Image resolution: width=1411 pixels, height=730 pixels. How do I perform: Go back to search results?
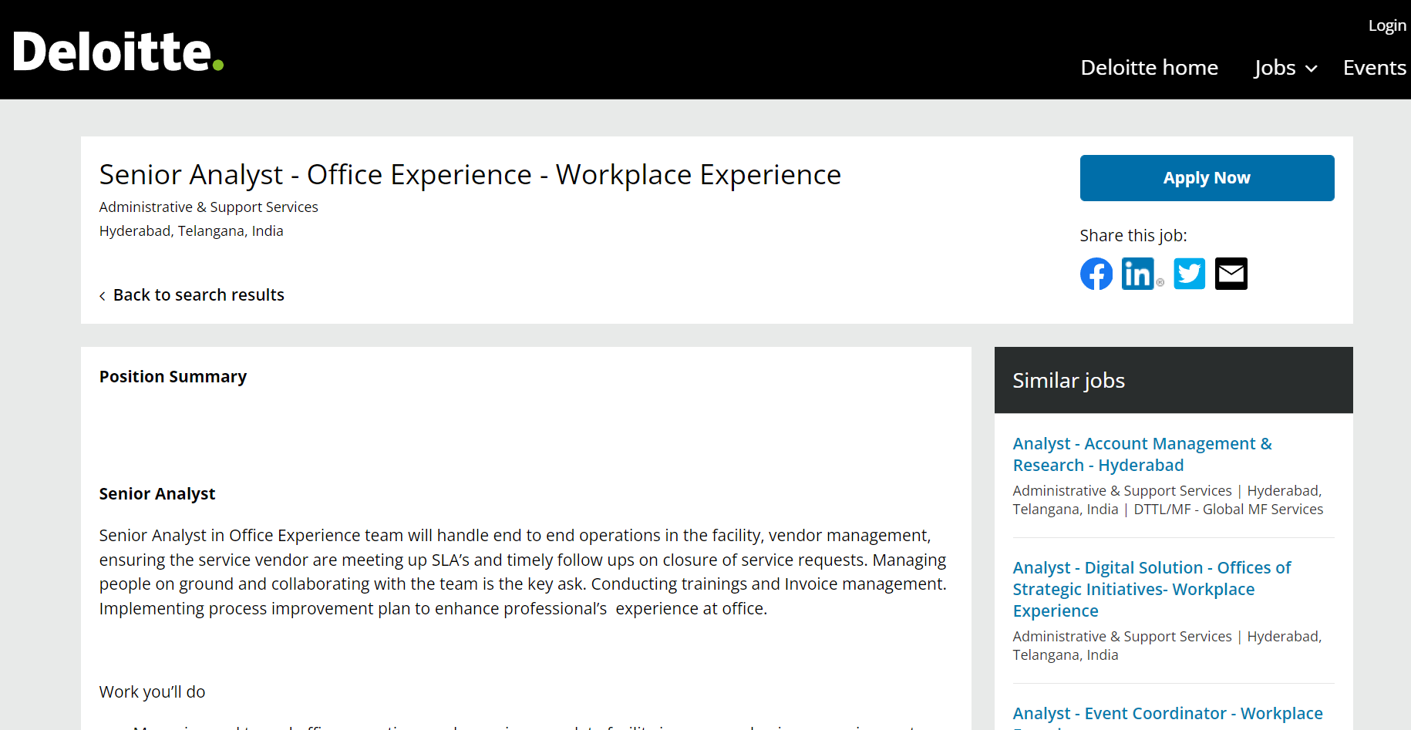pyautogui.click(x=198, y=295)
